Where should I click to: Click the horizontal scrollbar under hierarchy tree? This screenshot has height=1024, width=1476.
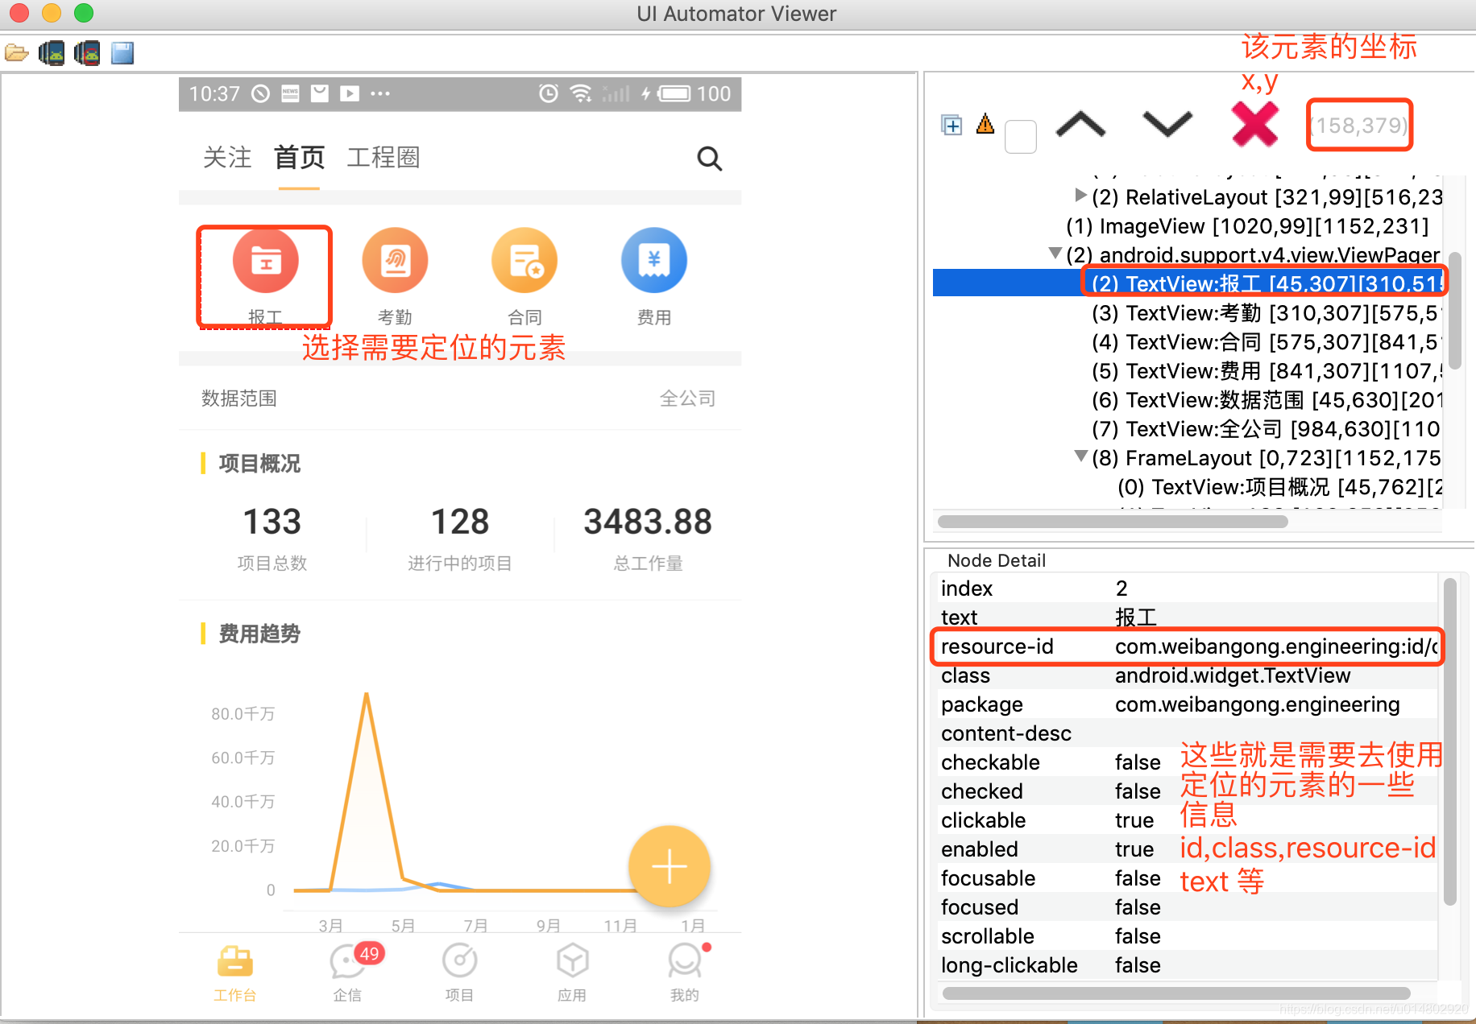(x=1113, y=522)
